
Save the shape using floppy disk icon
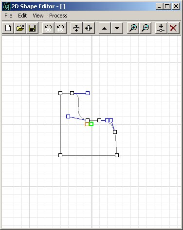point(32,28)
